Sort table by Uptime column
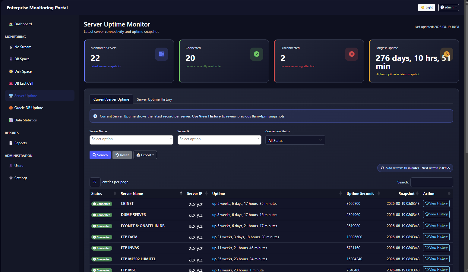 click(277, 193)
